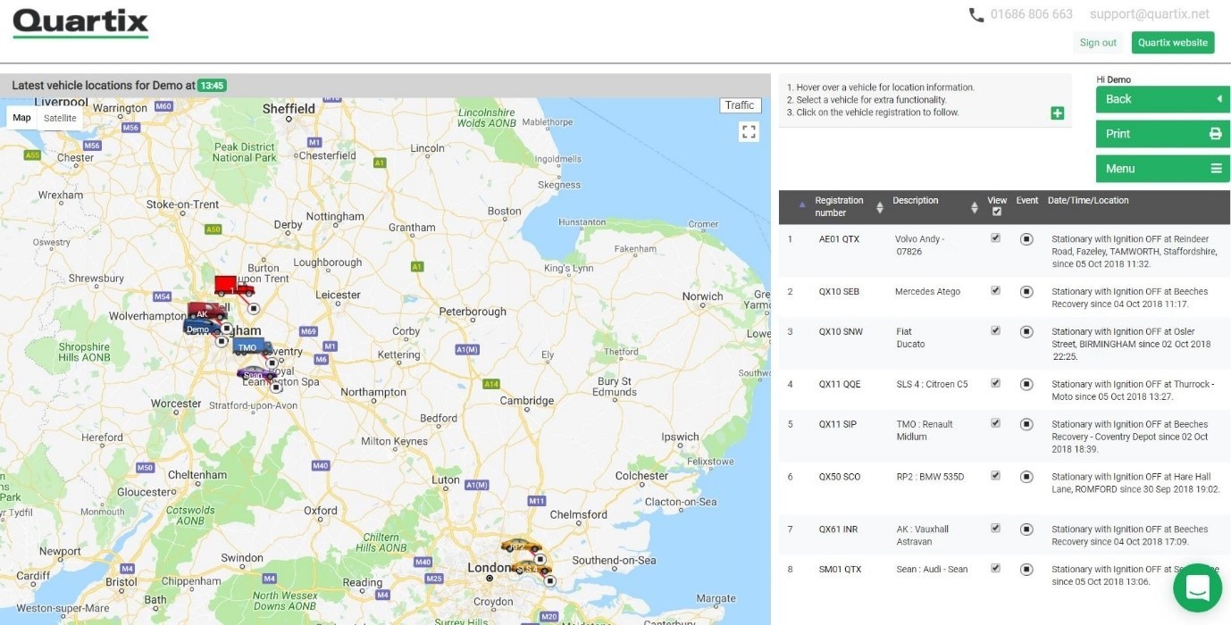Click the green plus icon

(1057, 112)
